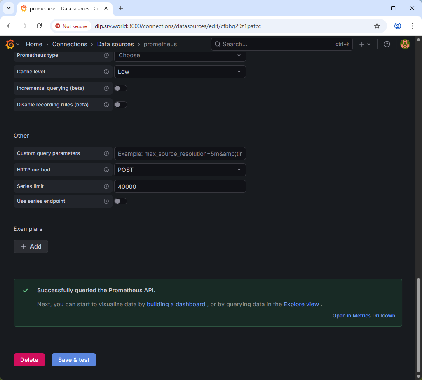Open the info tooltip for Prometheus type
This screenshot has height=380, width=422.
(106, 55)
